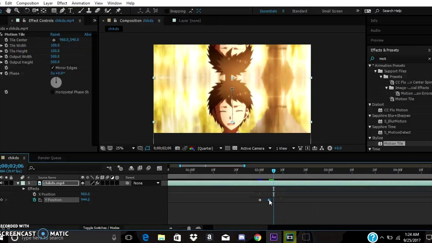Collapse the Stylize effects category

pos(370,138)
